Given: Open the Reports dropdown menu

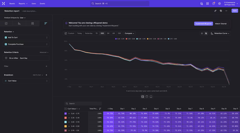Looking at the screenshot, I should [x=23, y=4].
